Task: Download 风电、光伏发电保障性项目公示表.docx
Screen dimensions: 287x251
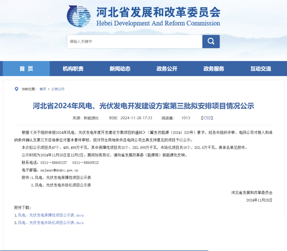Action: click(51, 215)
